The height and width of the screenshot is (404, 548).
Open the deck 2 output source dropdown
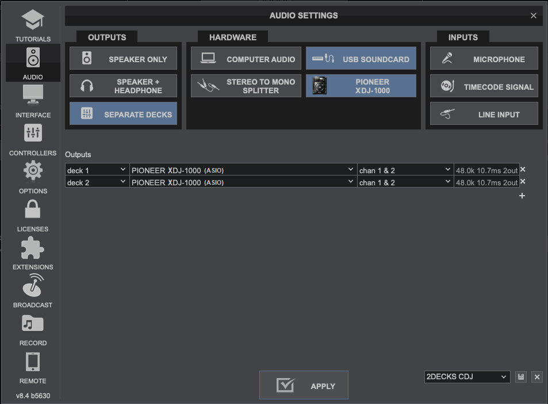click(97, 182)
